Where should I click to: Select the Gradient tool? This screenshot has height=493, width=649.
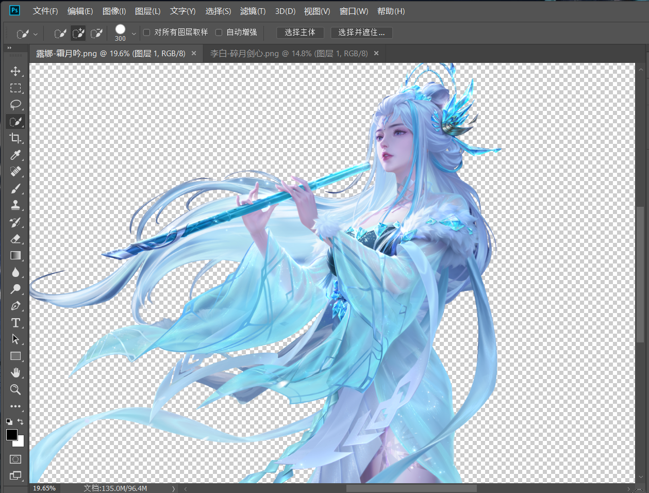click(x=15, y=256)
